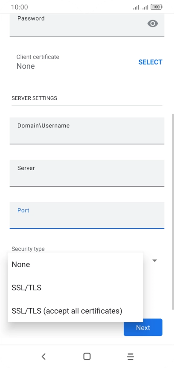Collapse the Security type dropdown arrow
174x368 pixels.
pos(154,261)
